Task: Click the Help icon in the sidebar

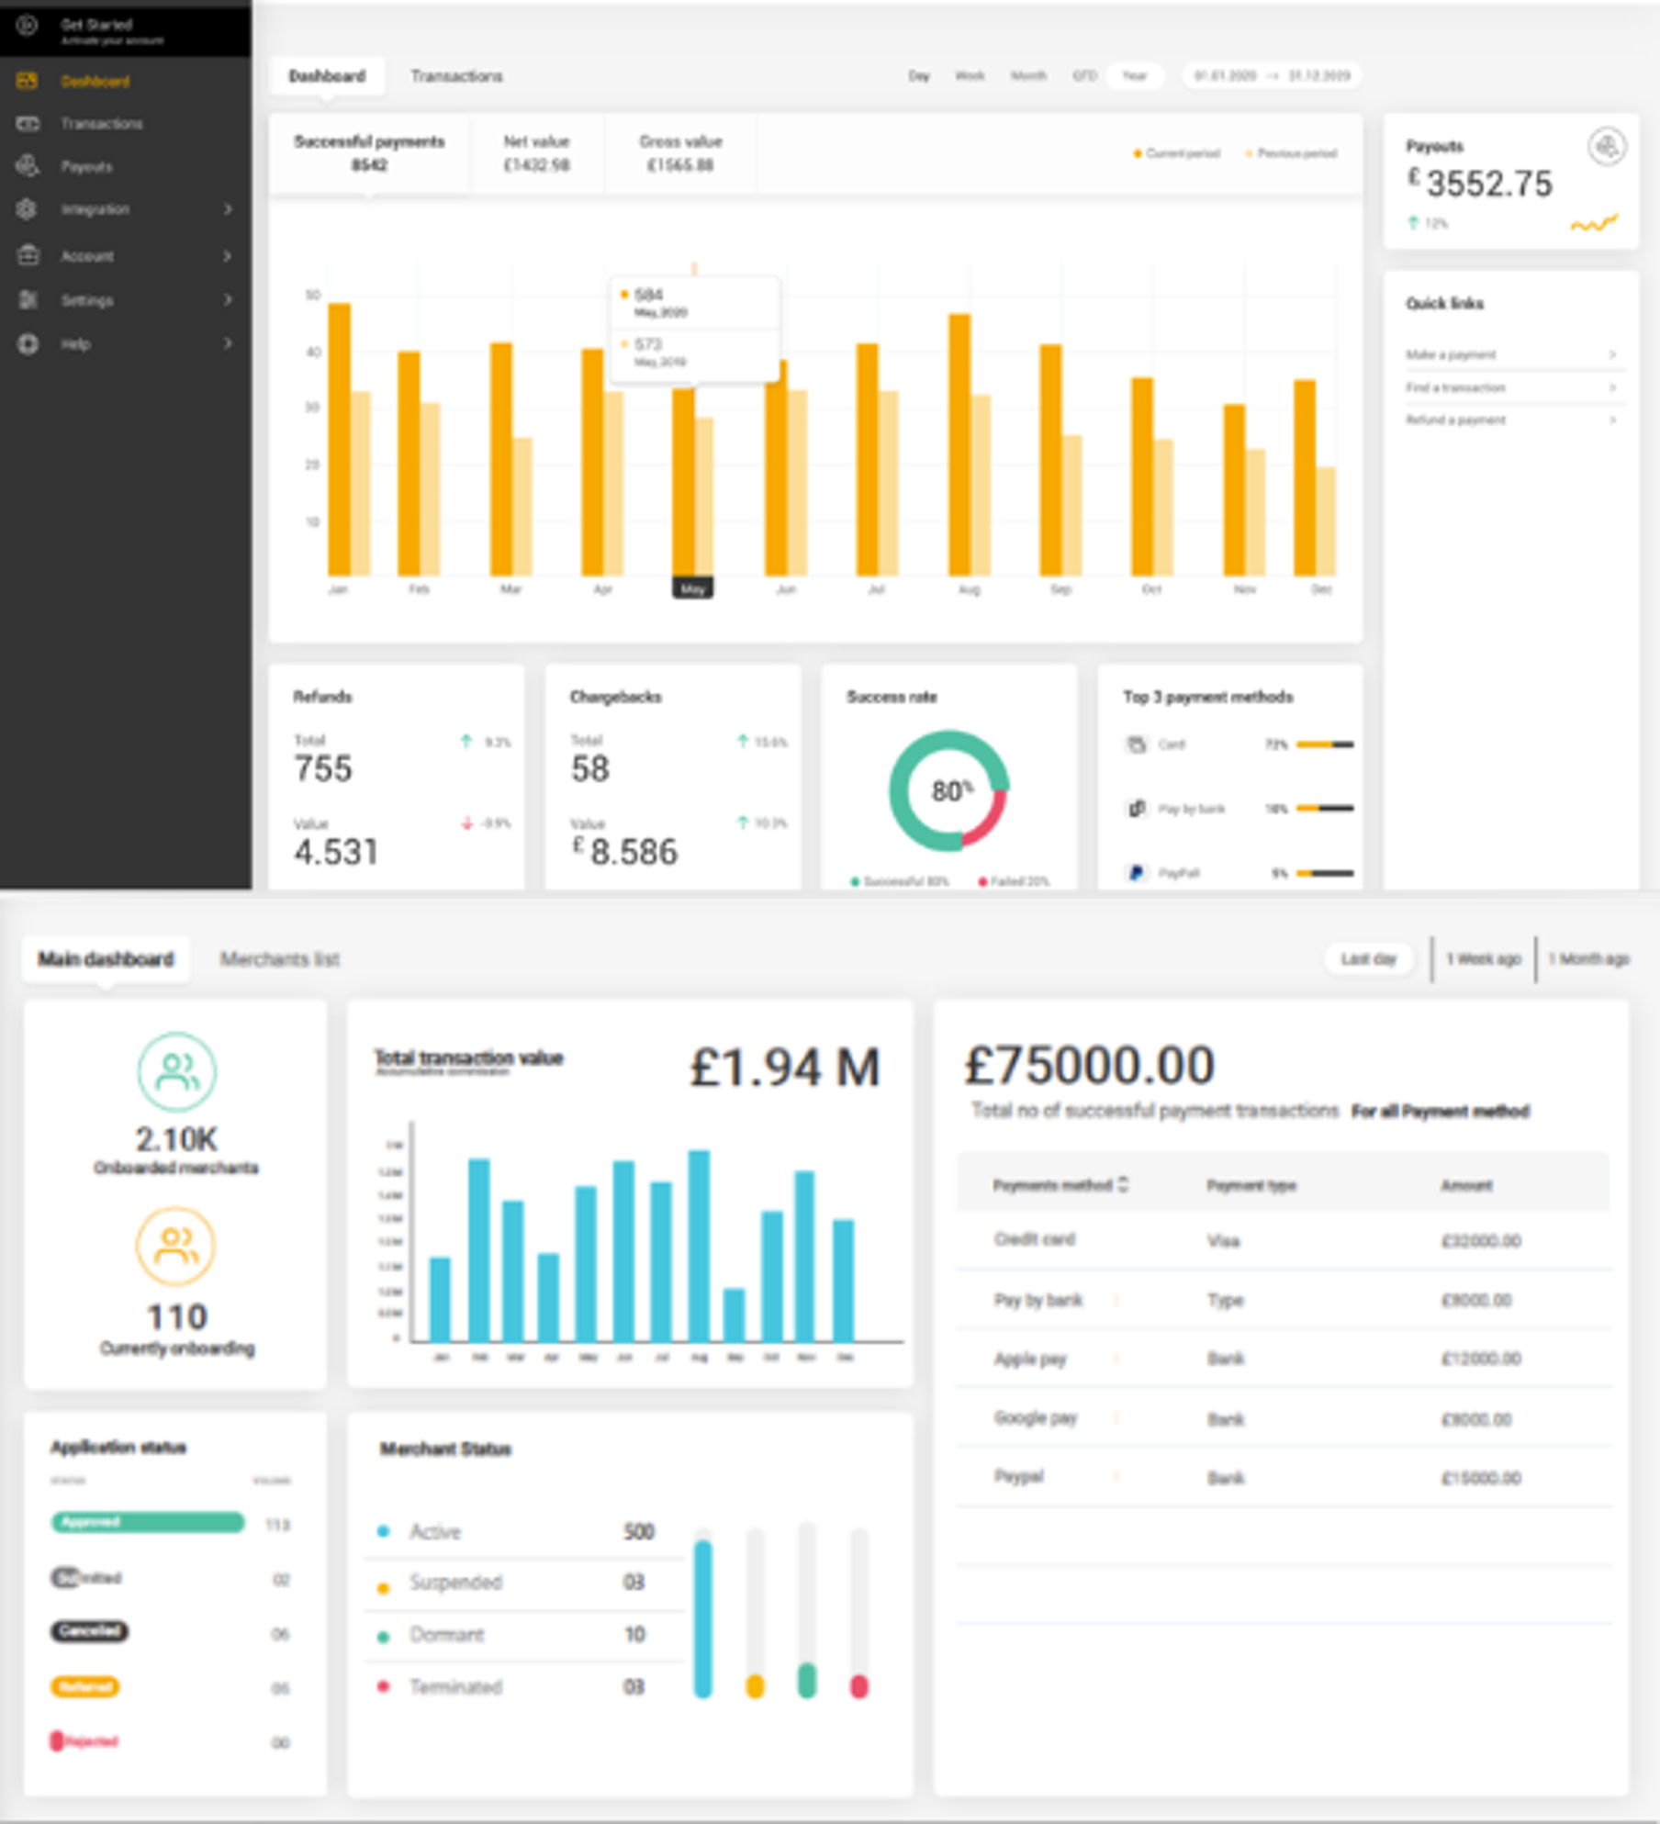Action: click(x=28, y=344)
